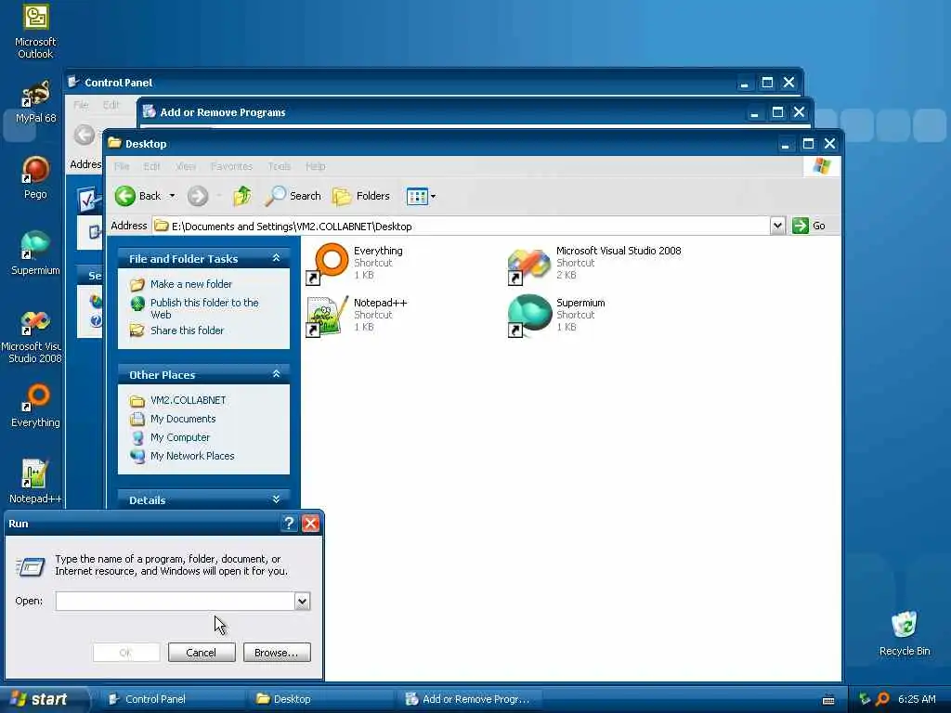Open Edit menu in Desktop window
Viewport: 951px width, 713px height.
click(x=151, y=166)
